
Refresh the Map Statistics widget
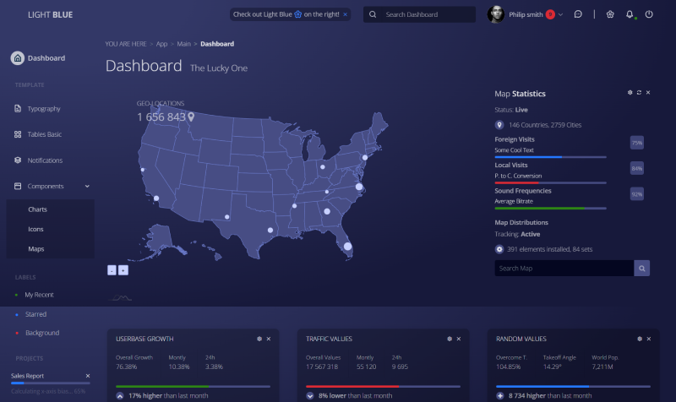(639, 92)
